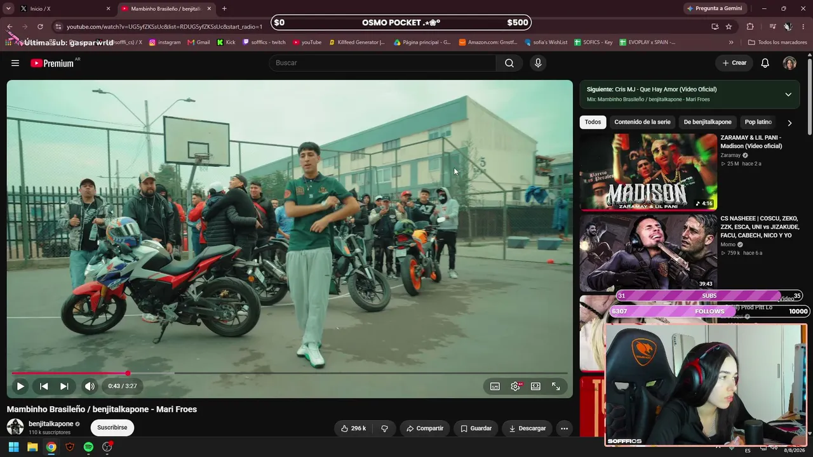813x457 pixels.
Task: Skip to the next video
Action: (64, 386)
